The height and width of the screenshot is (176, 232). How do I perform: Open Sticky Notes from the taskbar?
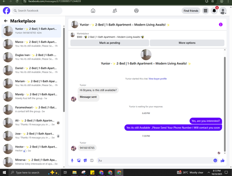click(x=92, y=172)
